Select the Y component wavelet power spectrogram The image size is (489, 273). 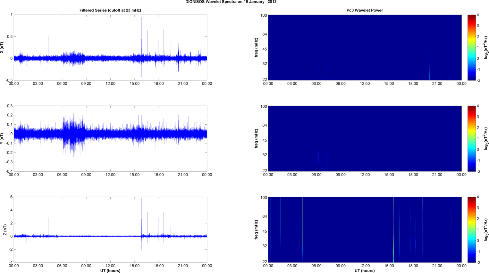[x=365, y=139]
